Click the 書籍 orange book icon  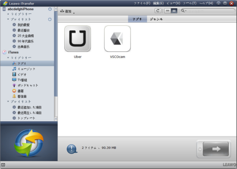click(x=14, y=91)
